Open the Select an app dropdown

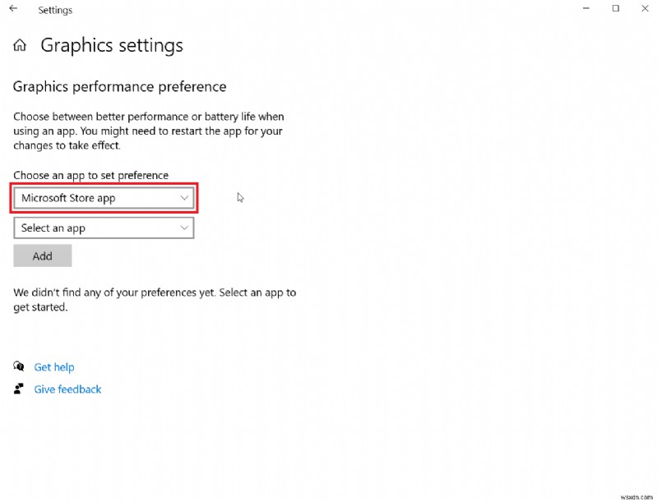[104, 228]
